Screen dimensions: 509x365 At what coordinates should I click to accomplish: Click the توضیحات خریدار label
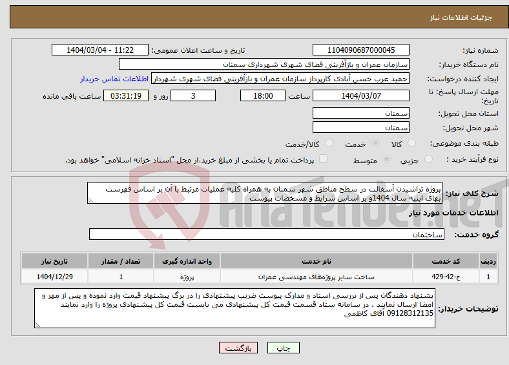click(x=468, y=309)
